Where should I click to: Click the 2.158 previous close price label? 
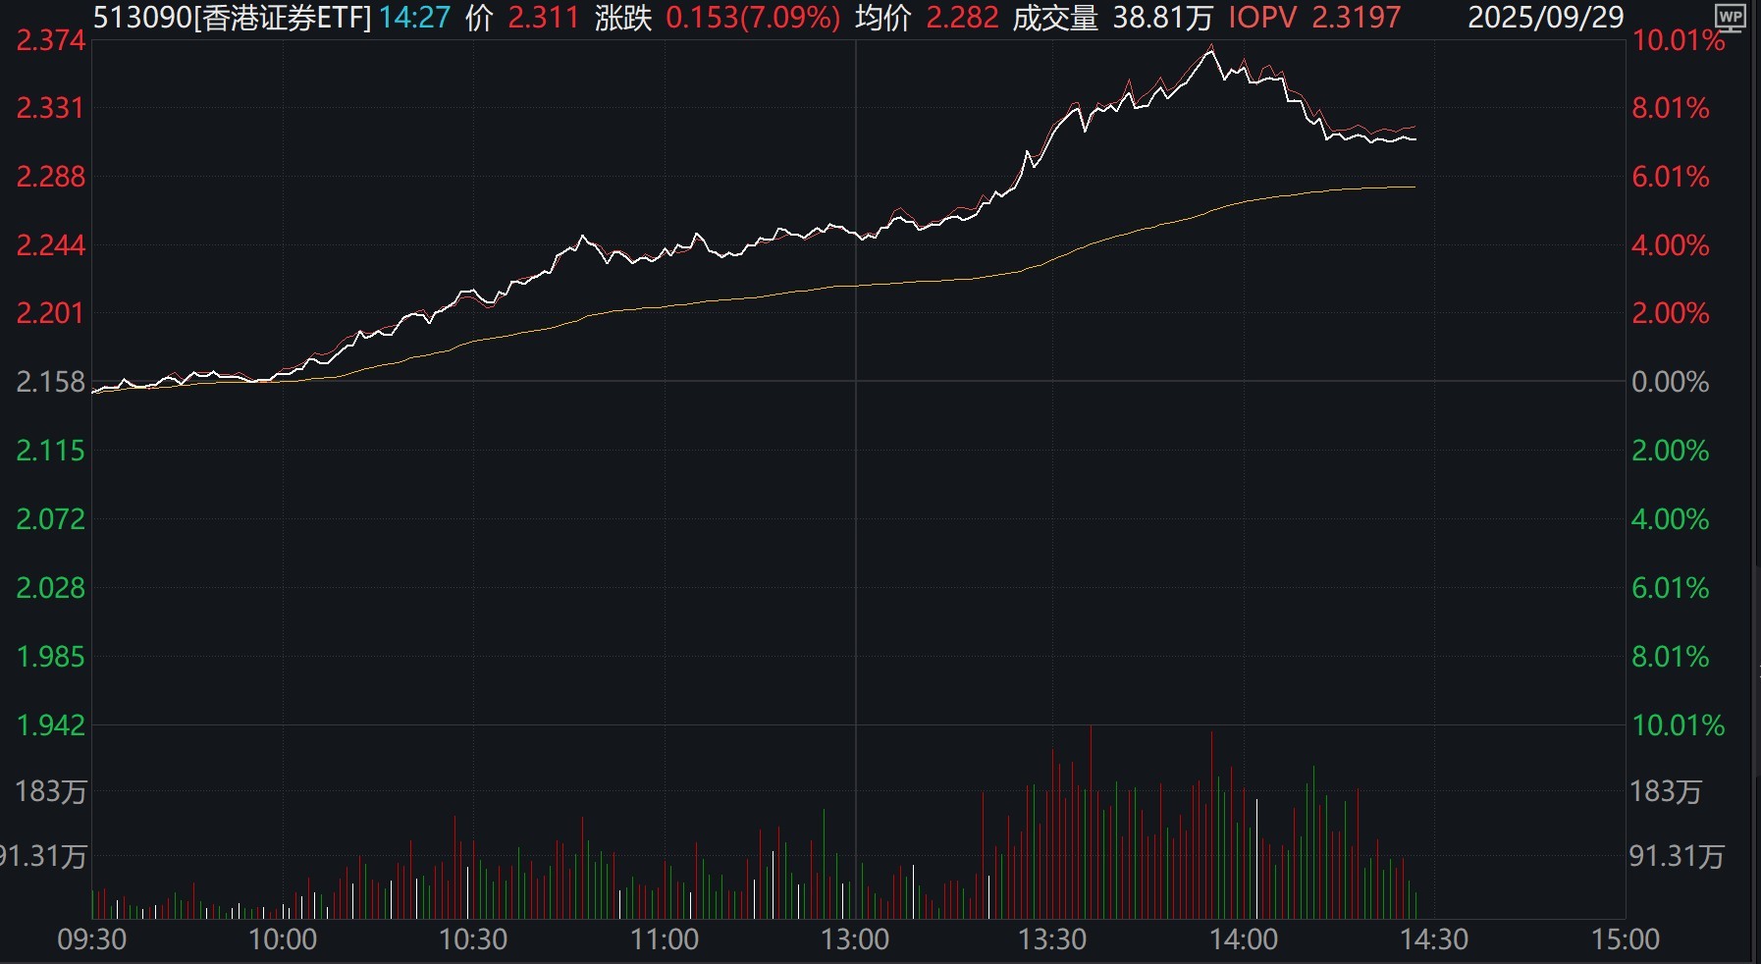51,382
